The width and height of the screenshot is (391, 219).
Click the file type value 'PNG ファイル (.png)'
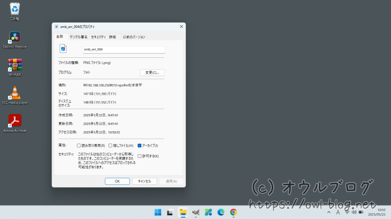[97, 63]
